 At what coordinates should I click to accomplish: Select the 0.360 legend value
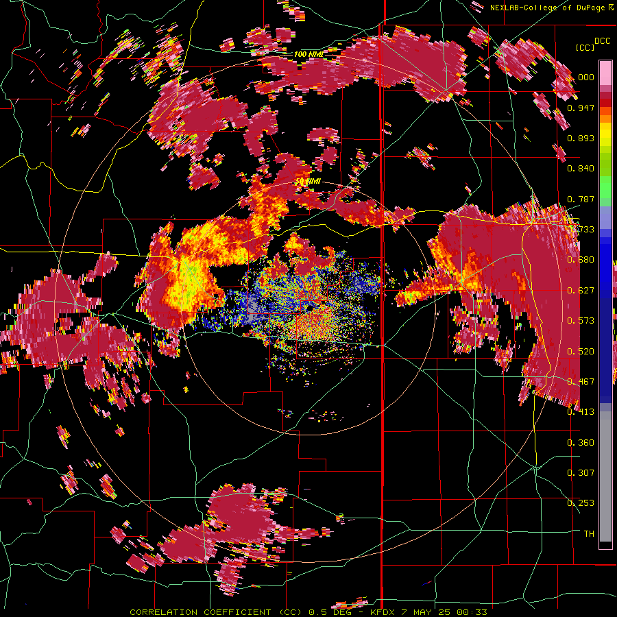pos(581,443)
